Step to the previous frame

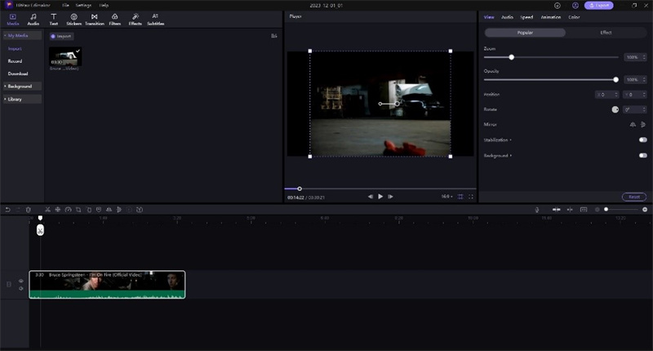pyautogui.click(x=371, y=197)
